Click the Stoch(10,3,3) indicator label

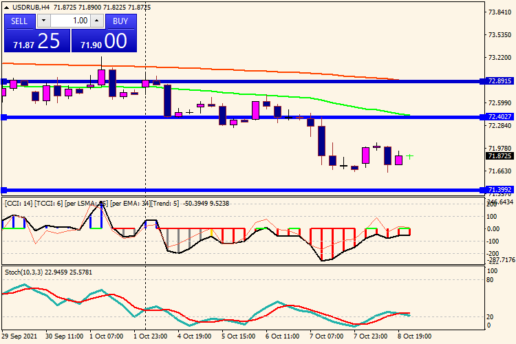tap(48, 272)
